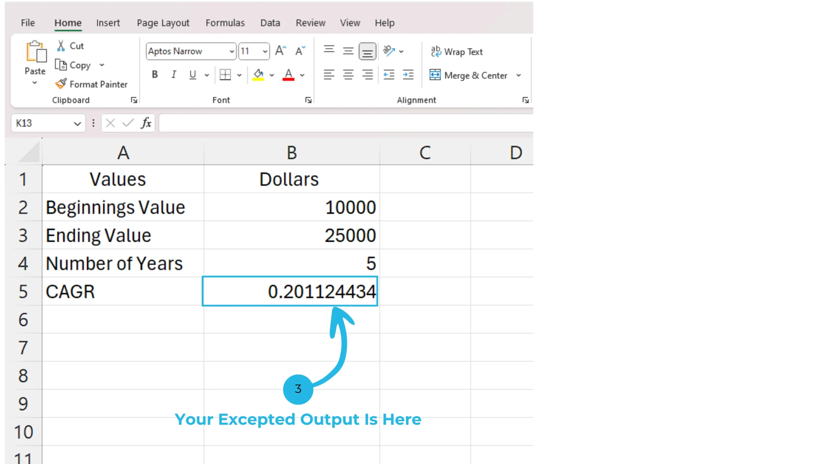The width and height of the screenshot is (825, 464).
Task: Click the Paste clipboard icon
Action: [x=36, y=52]
